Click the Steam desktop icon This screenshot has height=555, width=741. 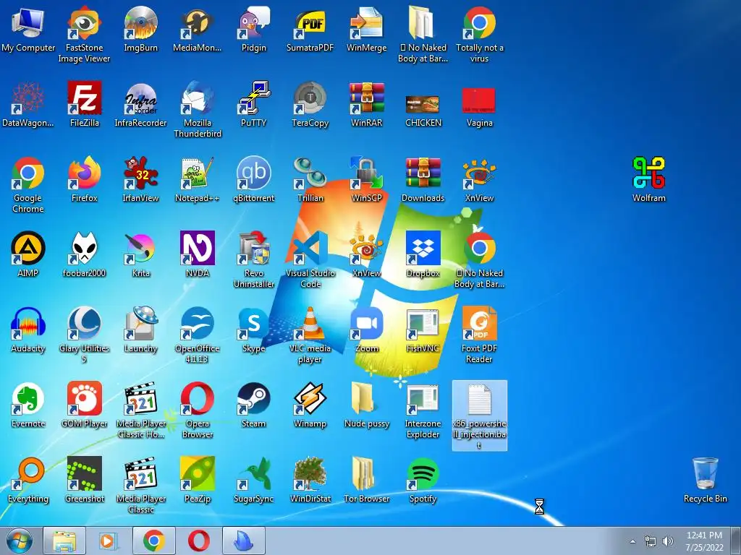(x=254, y=405)
